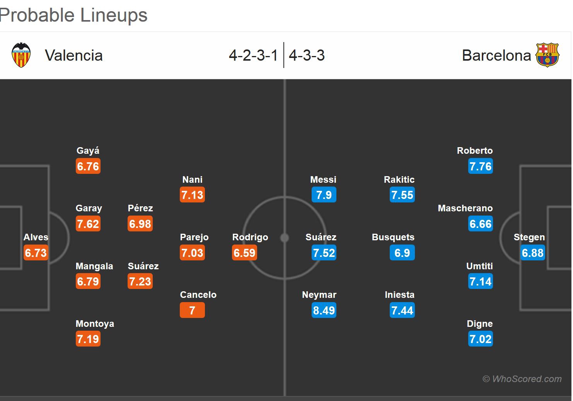The height and width of the screenshot is (401, 573).
Task: Select Roberto's 7.76 rating badge
Action: (x=480, y=167)
